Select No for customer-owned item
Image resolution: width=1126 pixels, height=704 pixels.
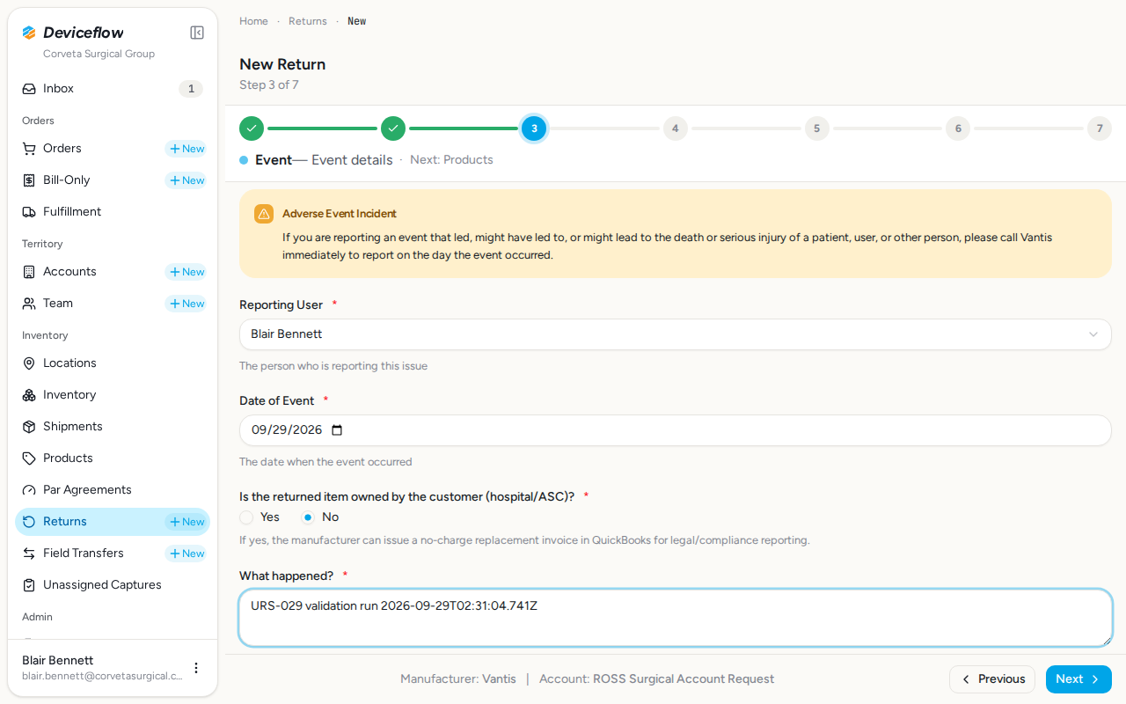tap(308, 517)
